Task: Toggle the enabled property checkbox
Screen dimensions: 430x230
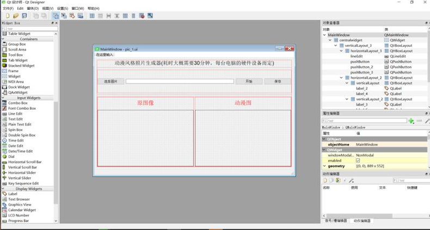Action: point(358,161)
